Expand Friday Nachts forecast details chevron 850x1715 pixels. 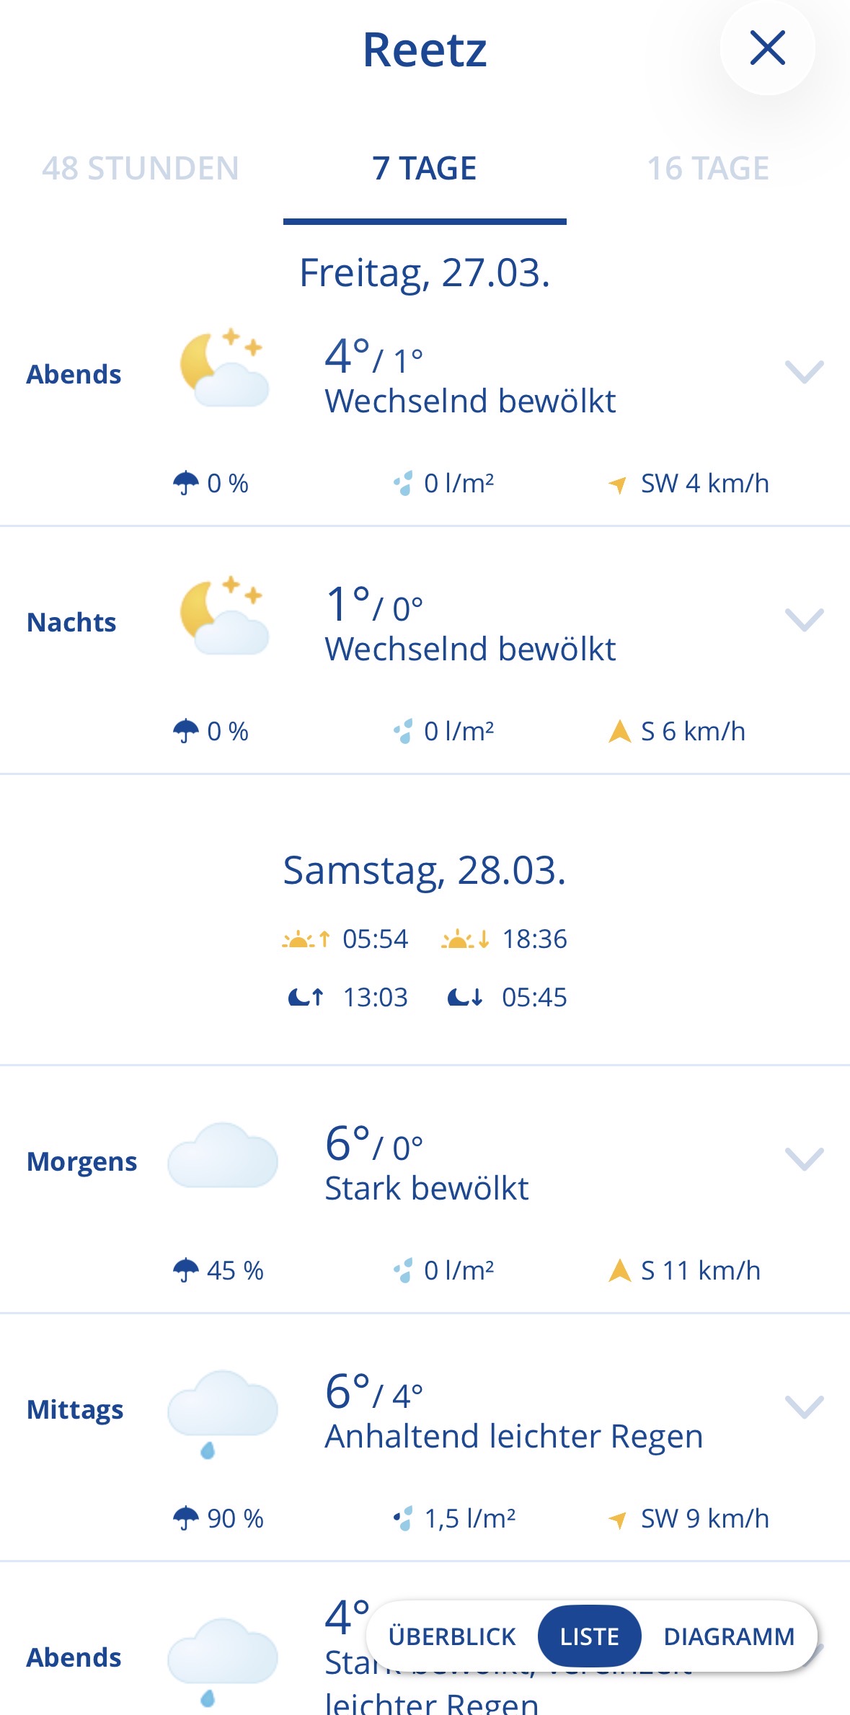tap(804, 620)
